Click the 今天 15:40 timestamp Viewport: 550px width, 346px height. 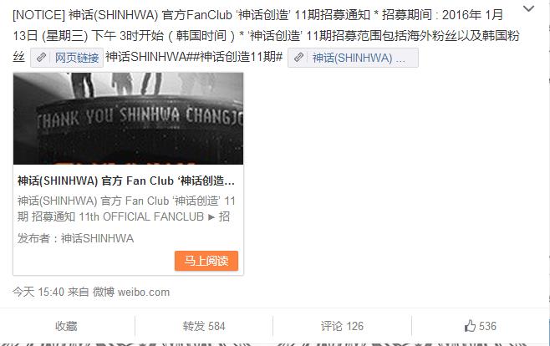[38, 292]
